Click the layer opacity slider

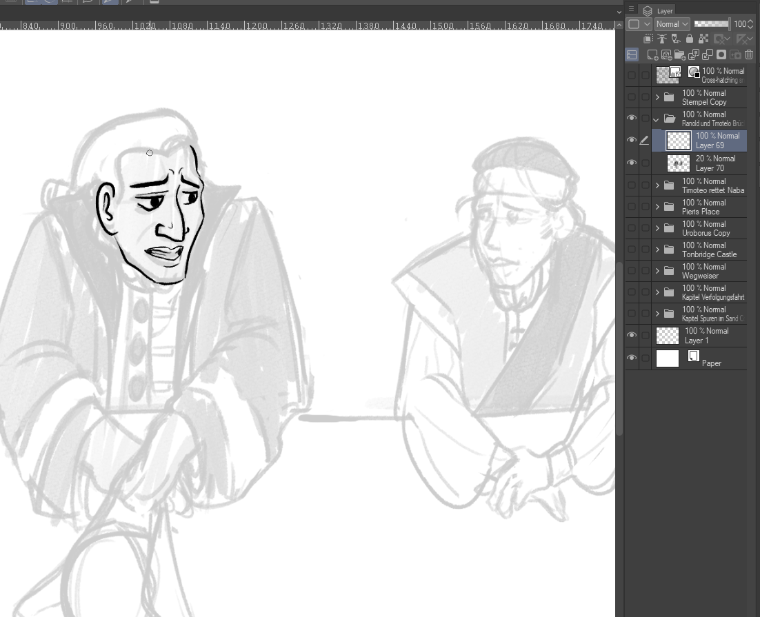click(x=711, y=24)
